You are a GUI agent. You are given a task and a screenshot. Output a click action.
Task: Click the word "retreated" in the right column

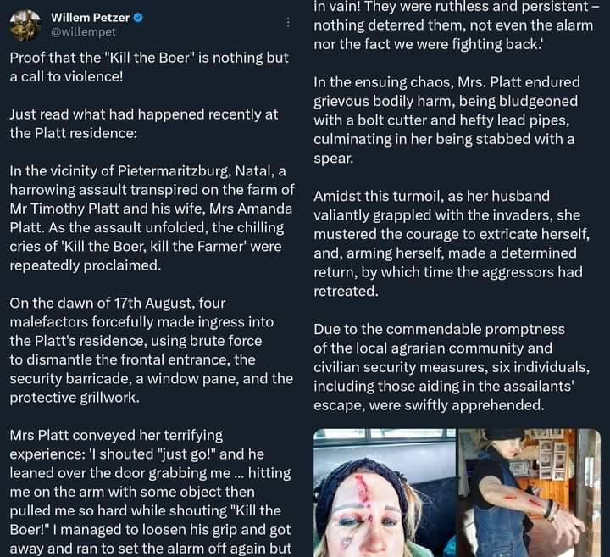pyautogui.click(x=346, y=291)
